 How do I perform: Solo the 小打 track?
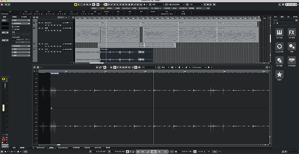[x=42, y=49]
